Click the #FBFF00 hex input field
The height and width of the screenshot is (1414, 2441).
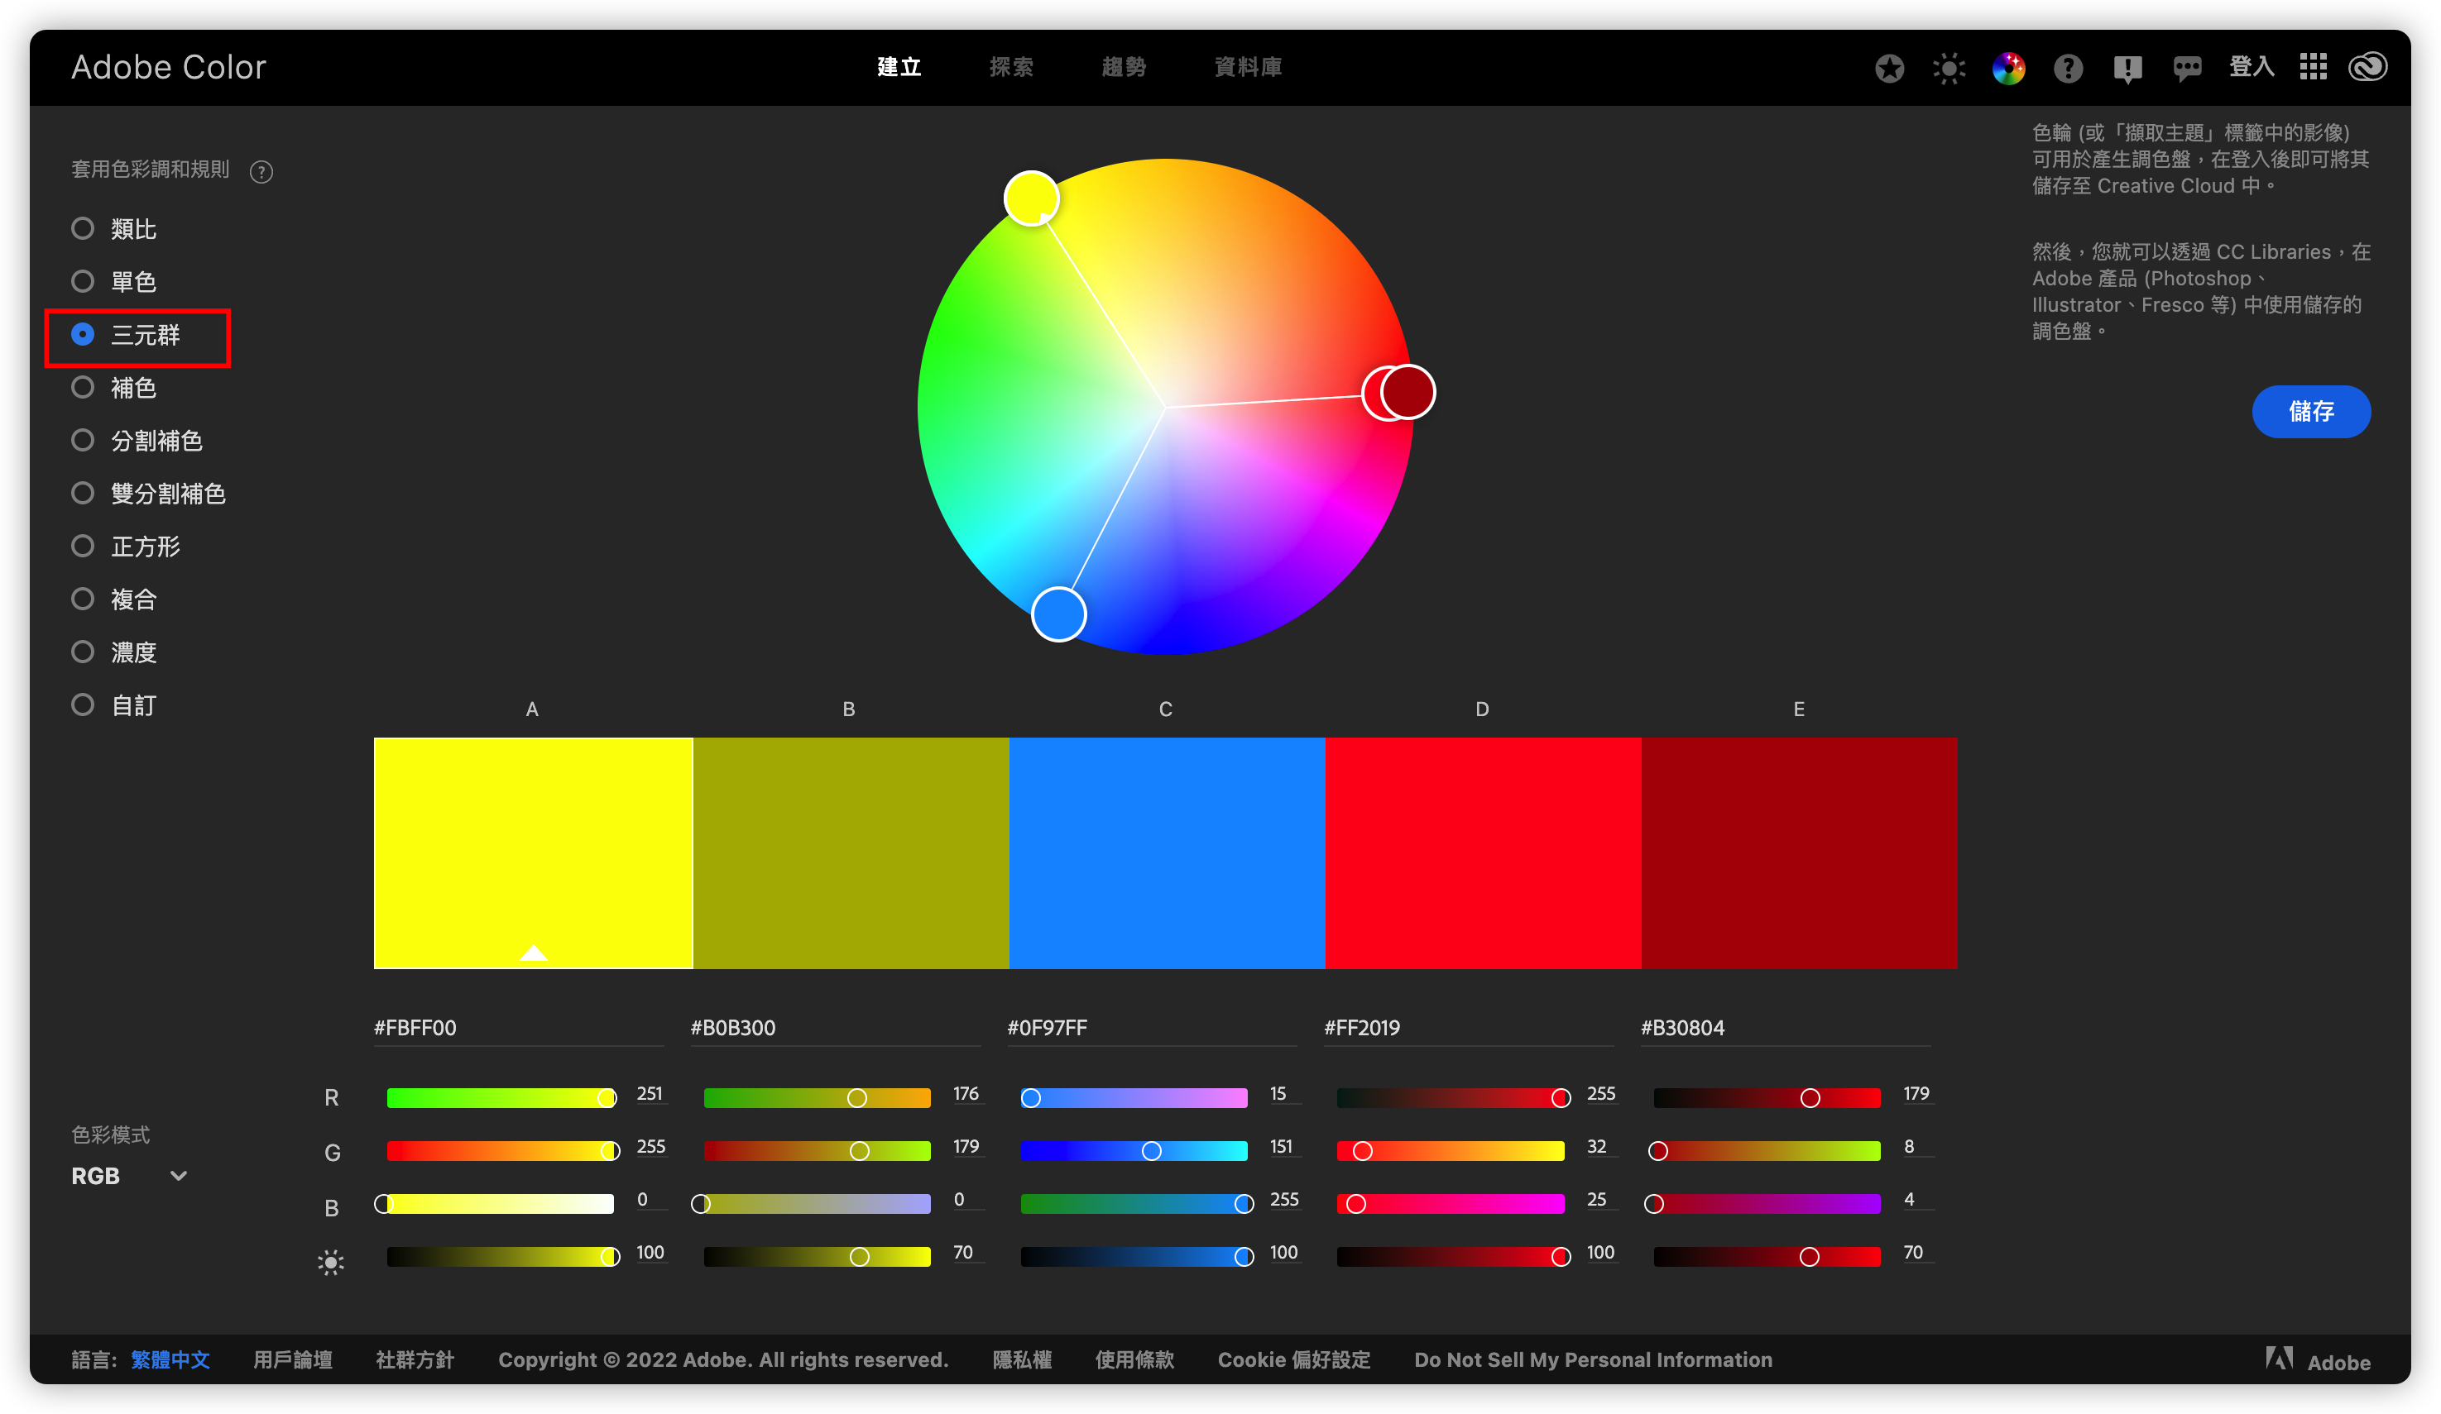click(x=518, y=1028)
